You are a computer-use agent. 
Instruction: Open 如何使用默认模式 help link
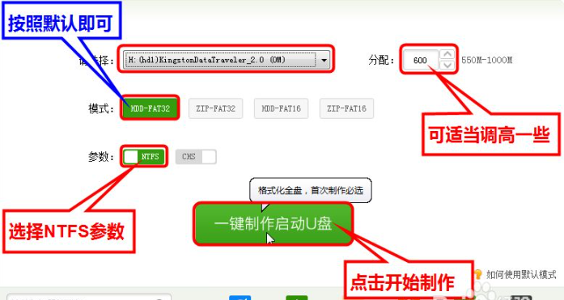pos(521,275)
